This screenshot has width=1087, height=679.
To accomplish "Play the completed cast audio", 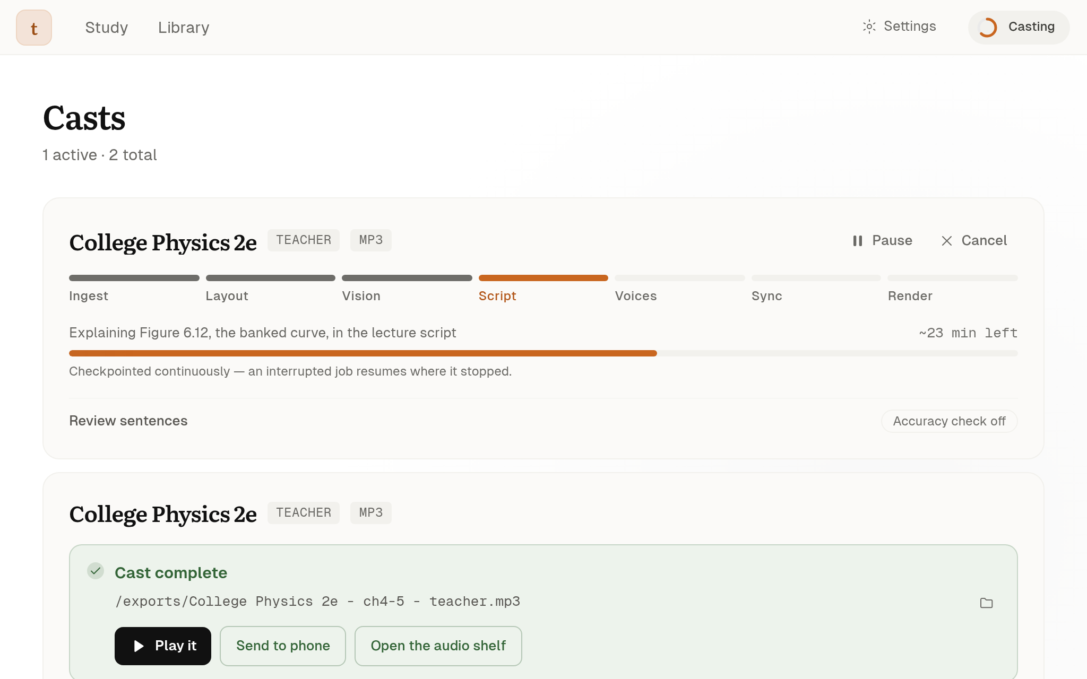I will point(163,646).
